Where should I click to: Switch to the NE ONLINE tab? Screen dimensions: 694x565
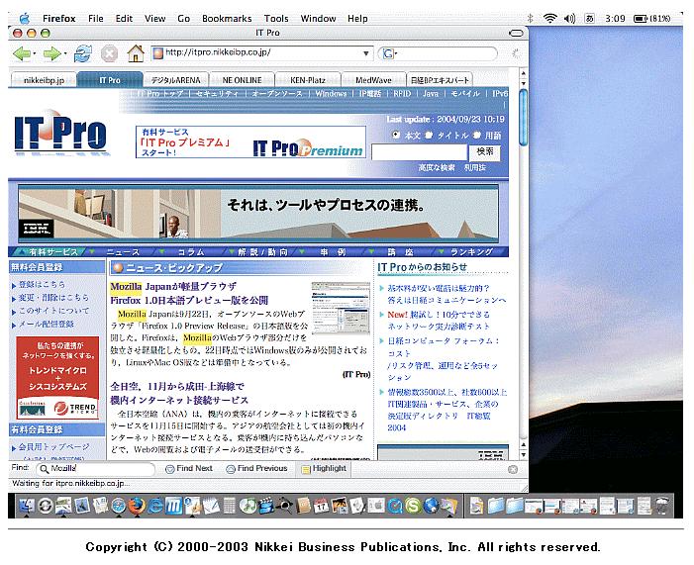click(x=242, y=80)
